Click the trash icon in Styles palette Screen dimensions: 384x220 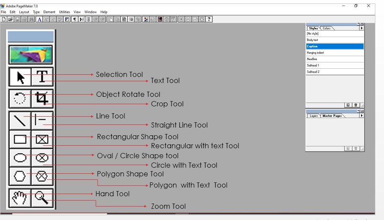coord(356,105)
